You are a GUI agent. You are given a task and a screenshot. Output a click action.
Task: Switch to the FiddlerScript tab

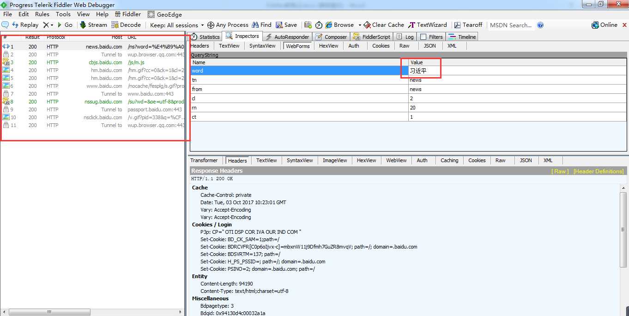[x=372, y=36]
